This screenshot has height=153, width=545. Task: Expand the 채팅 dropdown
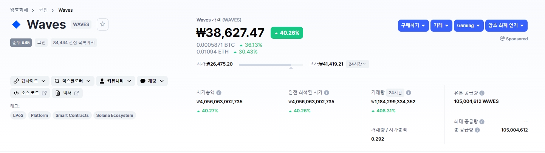152,81
